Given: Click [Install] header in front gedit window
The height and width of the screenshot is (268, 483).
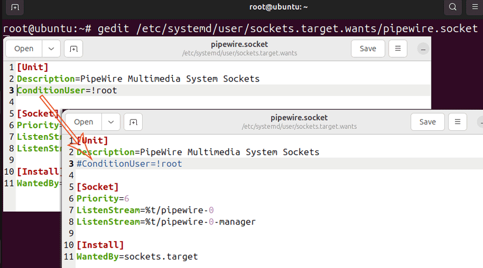Looking at the screenshot, I should 100,245.
